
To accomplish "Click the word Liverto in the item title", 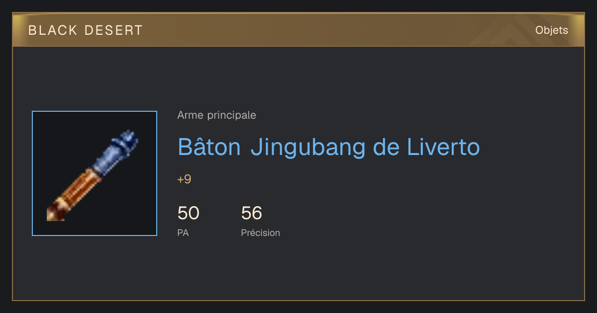I will 443,147.
